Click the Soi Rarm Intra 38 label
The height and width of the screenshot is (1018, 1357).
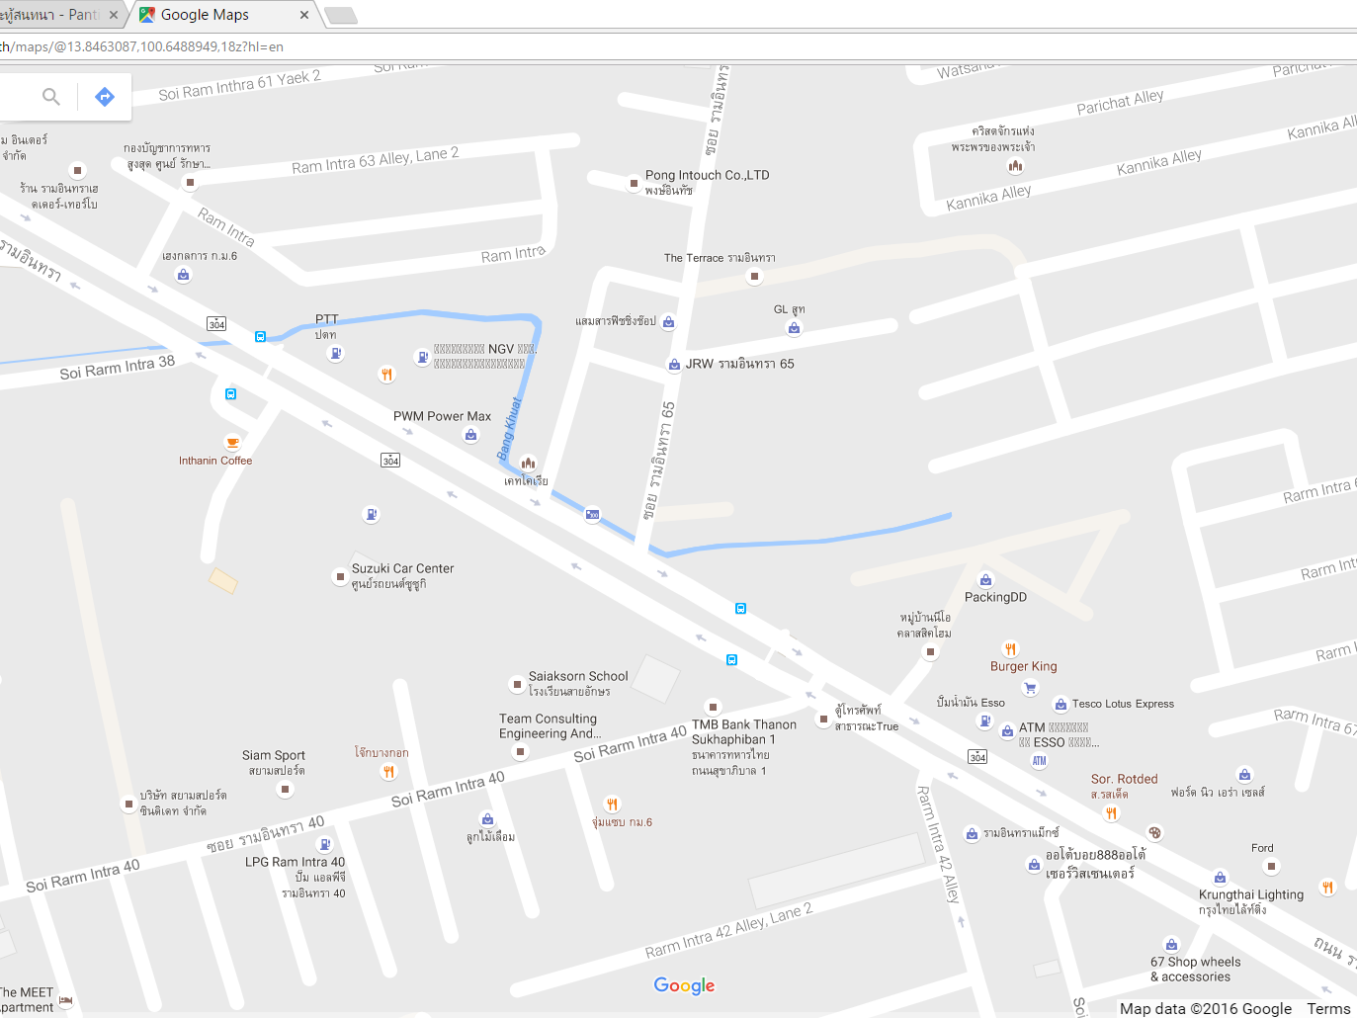coord(117,367)
